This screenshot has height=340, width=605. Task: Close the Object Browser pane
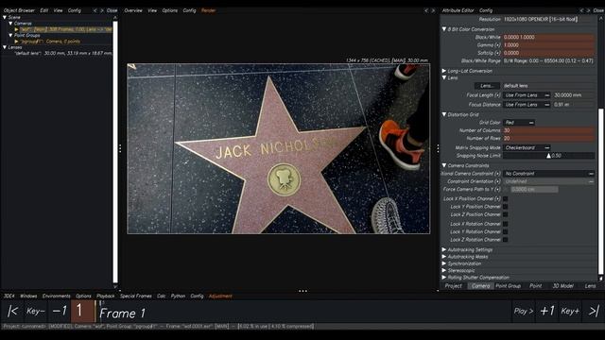pos(112,10)
